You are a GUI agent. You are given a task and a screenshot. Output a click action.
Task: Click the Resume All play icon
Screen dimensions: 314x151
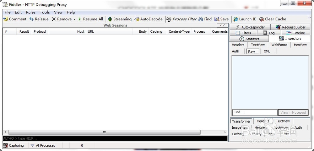(80, 19)
